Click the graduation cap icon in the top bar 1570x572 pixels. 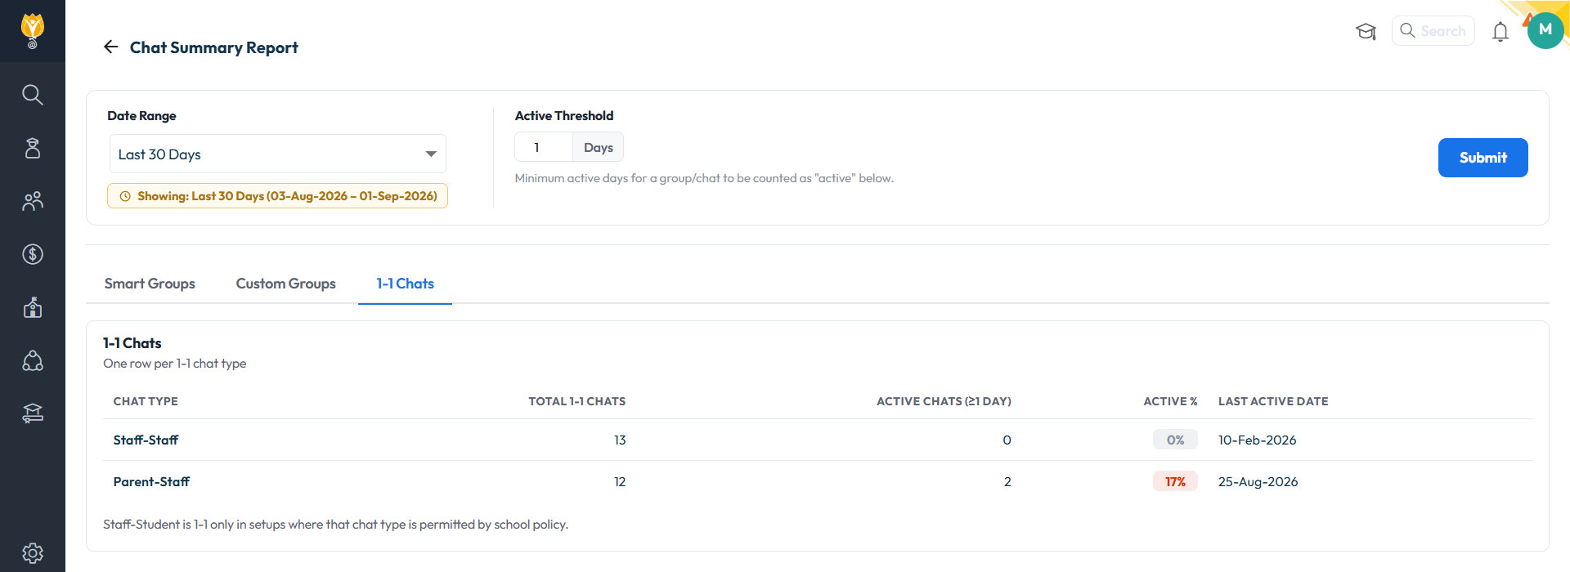pyautogui.click(x=1366, y=32)
